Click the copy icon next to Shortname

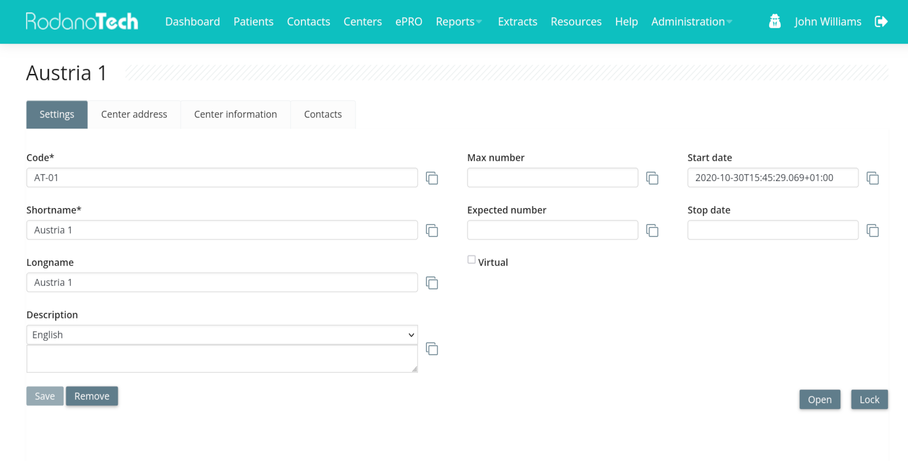[432, 230]
